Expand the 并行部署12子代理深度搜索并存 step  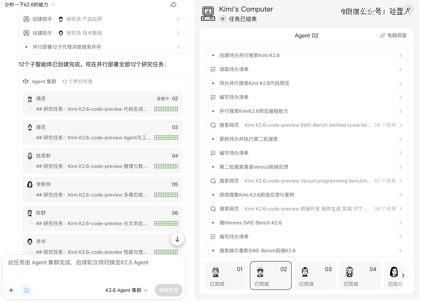(x=102, y=47)
